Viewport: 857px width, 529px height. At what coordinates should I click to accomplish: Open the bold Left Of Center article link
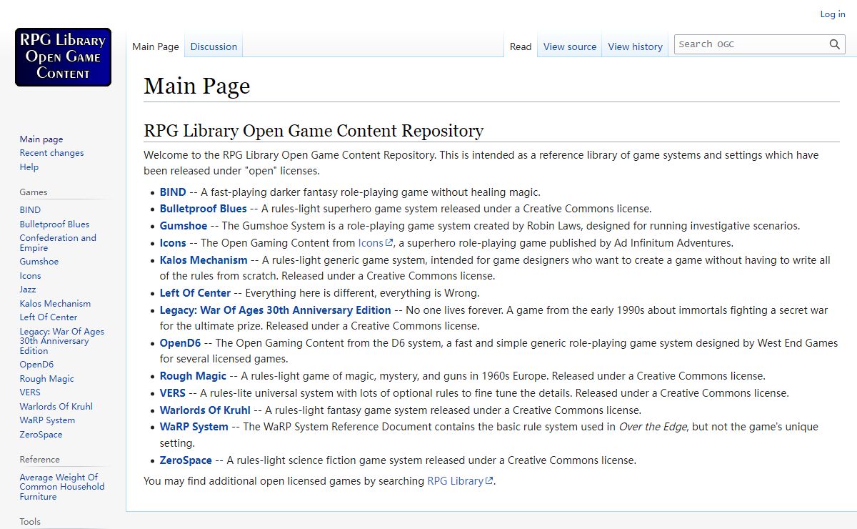(196, 293)
